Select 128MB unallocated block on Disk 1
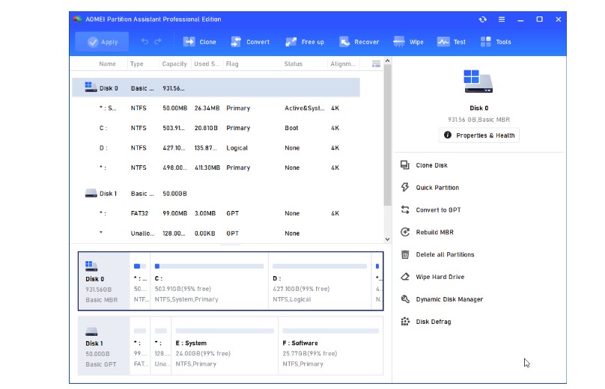 click(x=160, y=346)
